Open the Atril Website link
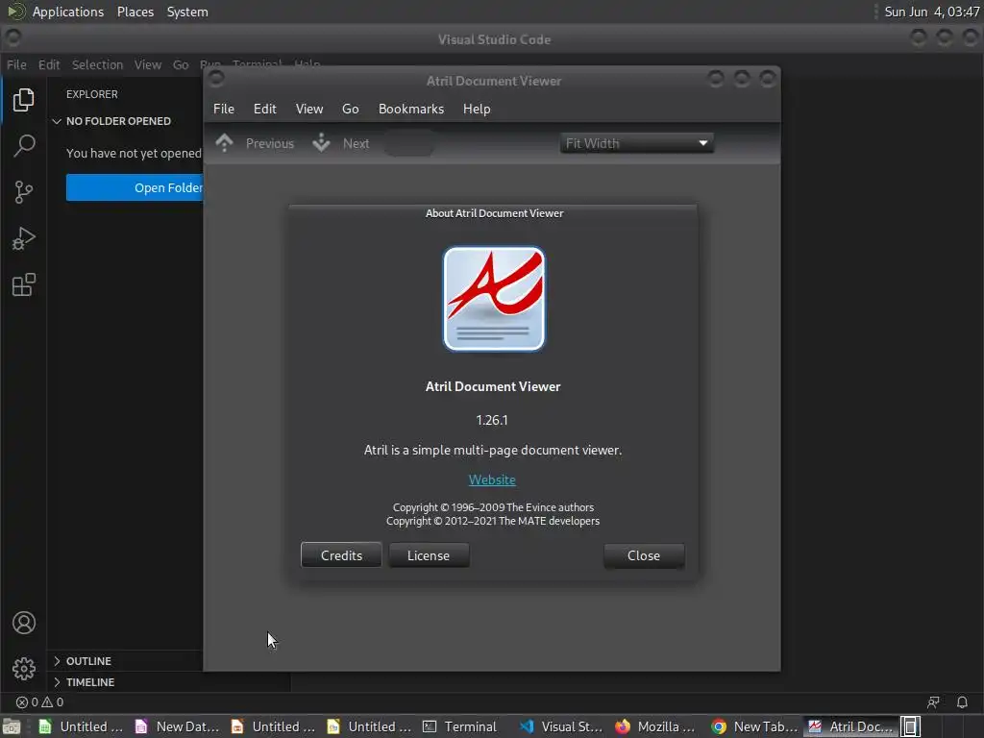Image resolution: width=984 pixels, height=738 pixels. (492, 480)
